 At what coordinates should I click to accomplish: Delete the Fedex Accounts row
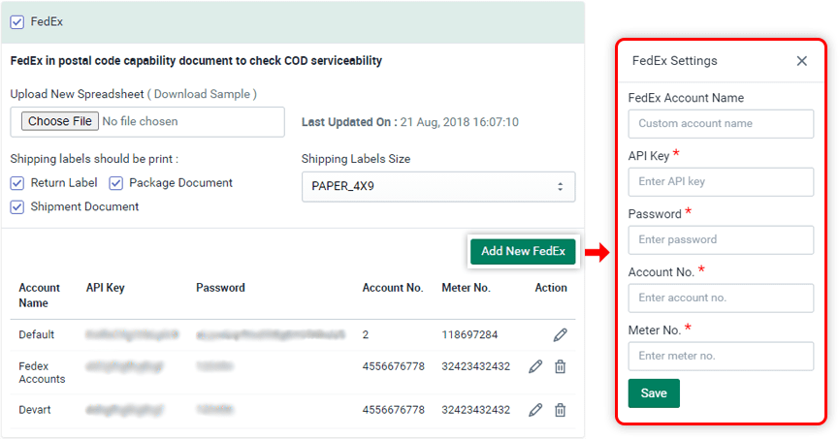tap(560, 366)
